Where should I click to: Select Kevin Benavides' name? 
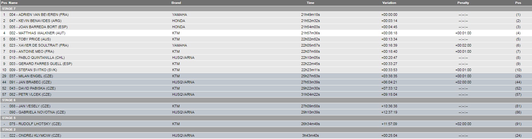[35, 21]
